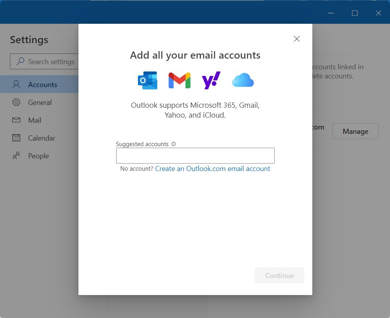390x318 pixels.
Task: Maximize the Outlook window
Action: (x=355, y=13)
